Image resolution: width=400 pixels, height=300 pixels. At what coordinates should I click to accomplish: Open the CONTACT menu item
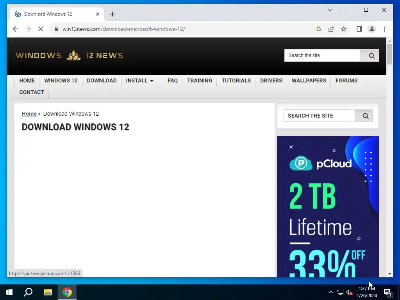point(32,92)
